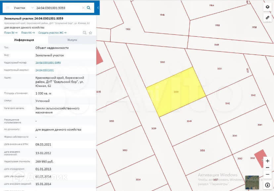Switch to Информация tab

(x=24, y=40)
